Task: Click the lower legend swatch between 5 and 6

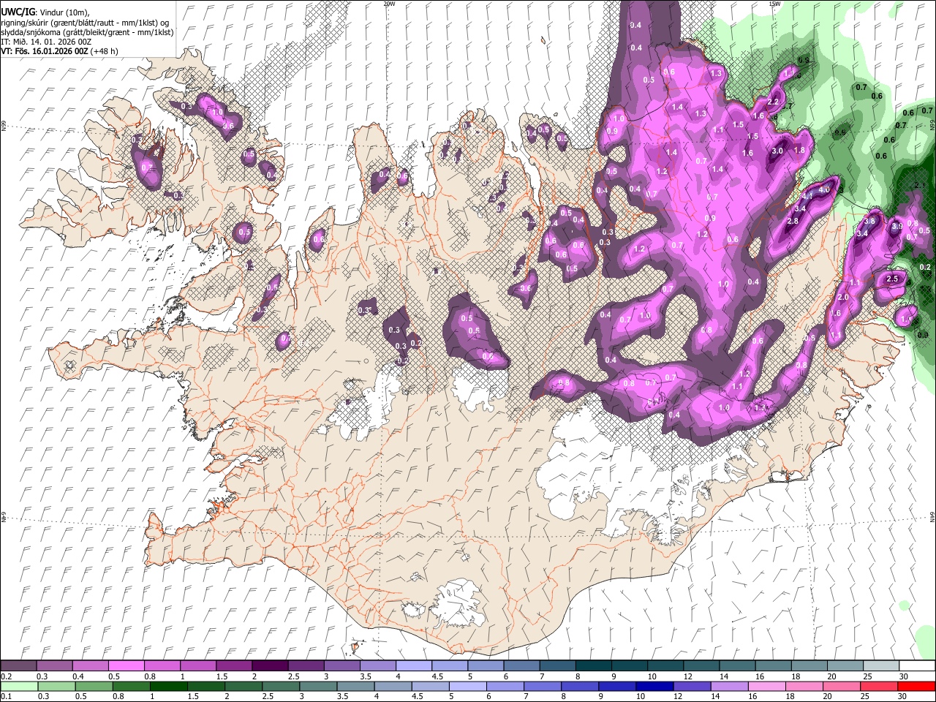Action: [x=469, y=686]
